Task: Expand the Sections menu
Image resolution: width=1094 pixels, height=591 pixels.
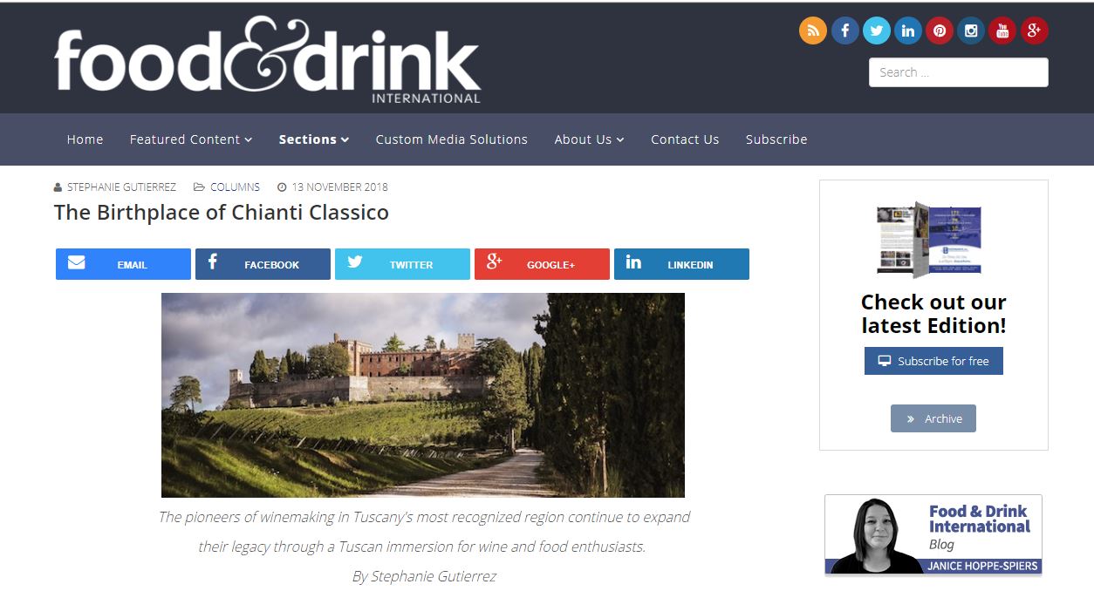Action: (314, 139)
